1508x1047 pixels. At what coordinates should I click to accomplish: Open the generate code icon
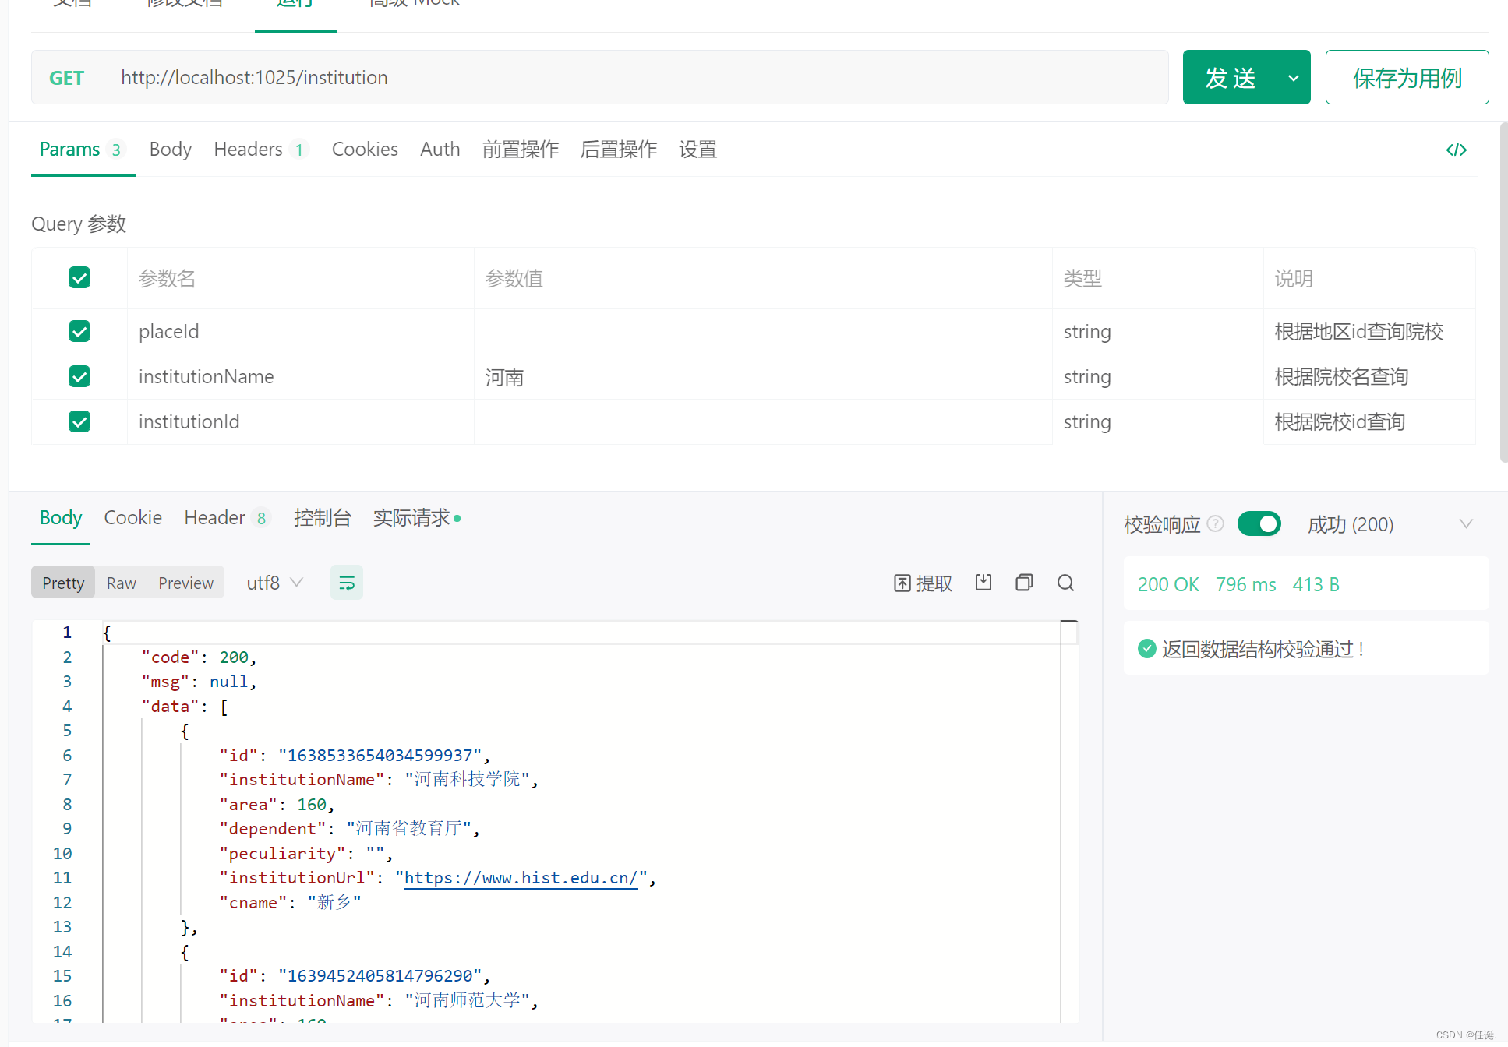pos(1456,150)
